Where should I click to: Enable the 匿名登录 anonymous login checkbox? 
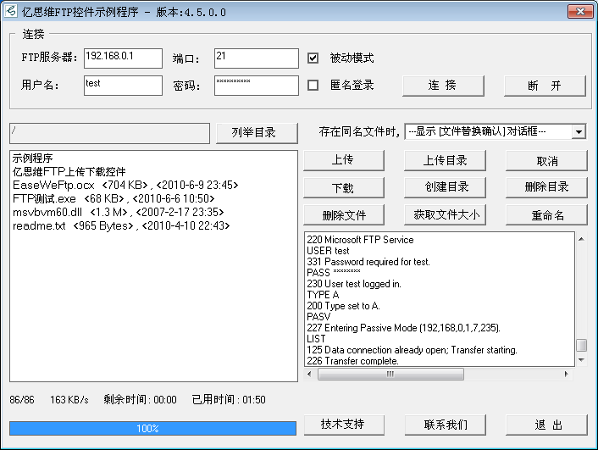pyautogui.click(x=313, y=85)
